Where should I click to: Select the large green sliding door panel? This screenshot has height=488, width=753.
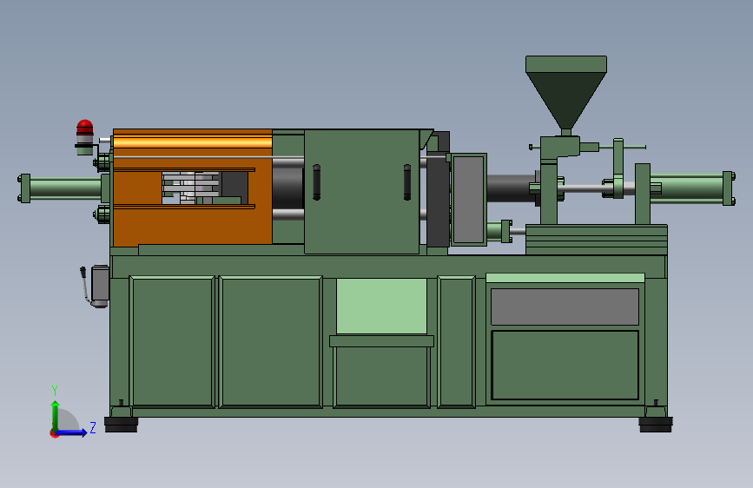[x=361, y=191]
